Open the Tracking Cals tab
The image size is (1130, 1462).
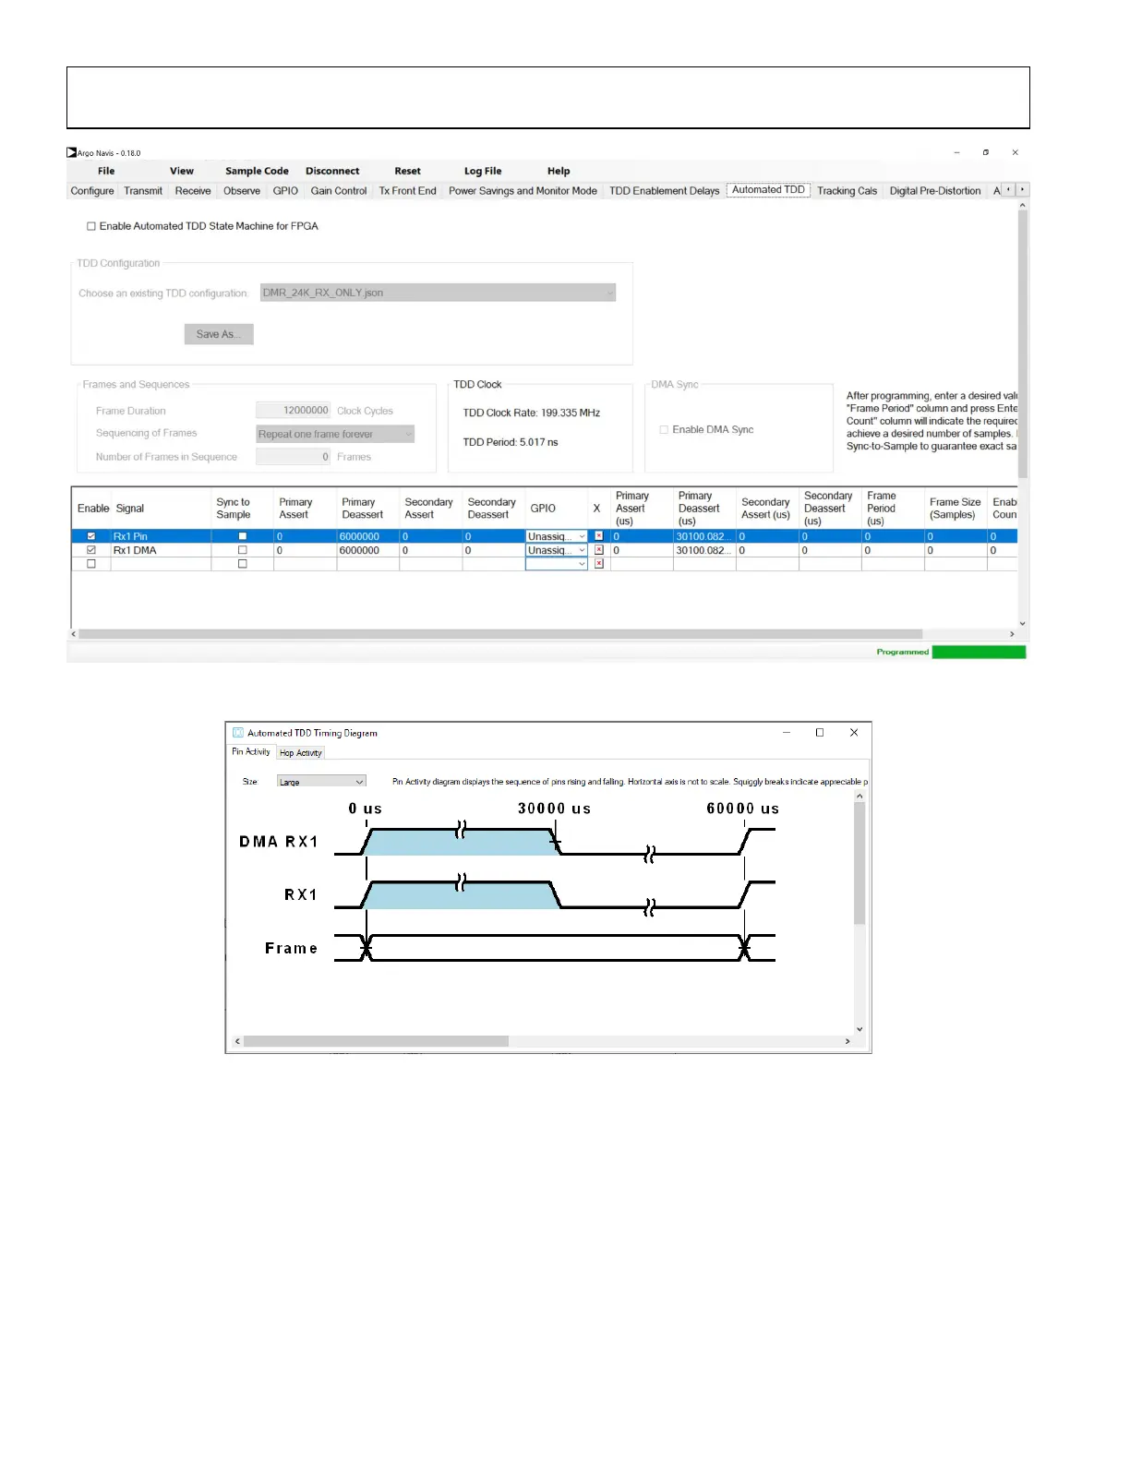click(847, 191)
